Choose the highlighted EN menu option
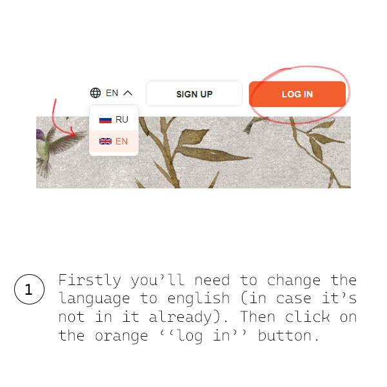 click(114, 141)
